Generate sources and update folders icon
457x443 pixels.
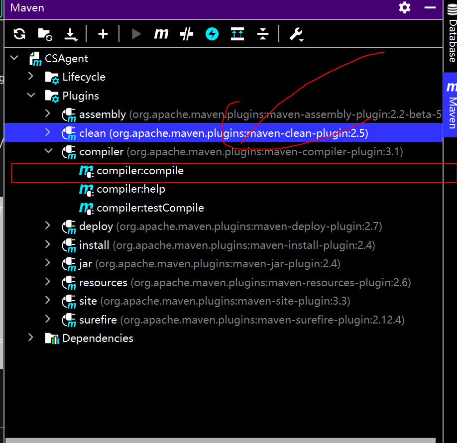pos(45,34)
